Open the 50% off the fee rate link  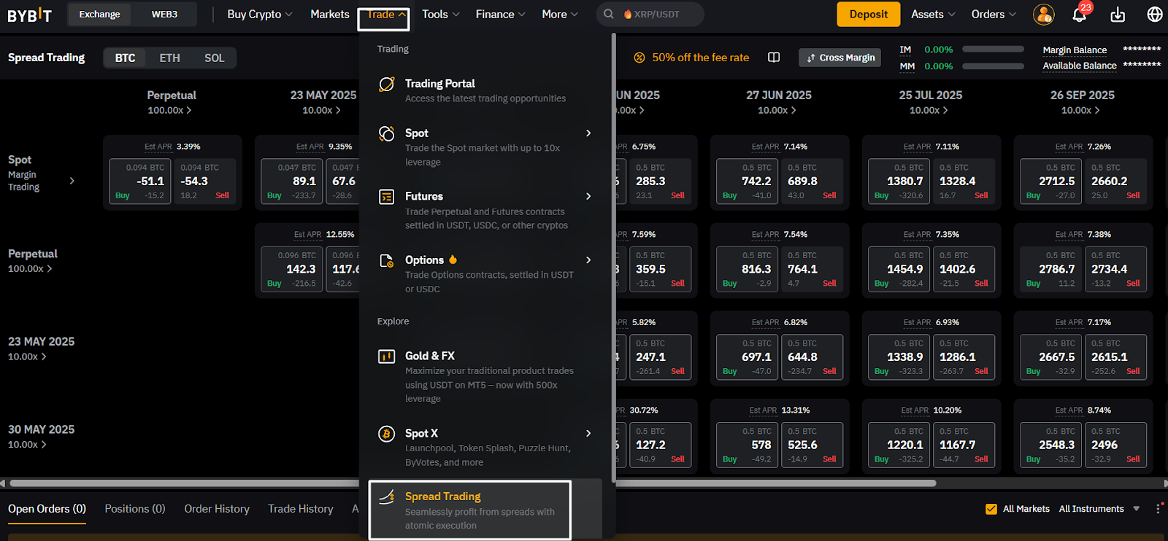pyautogui.click(x=700, y=58)
